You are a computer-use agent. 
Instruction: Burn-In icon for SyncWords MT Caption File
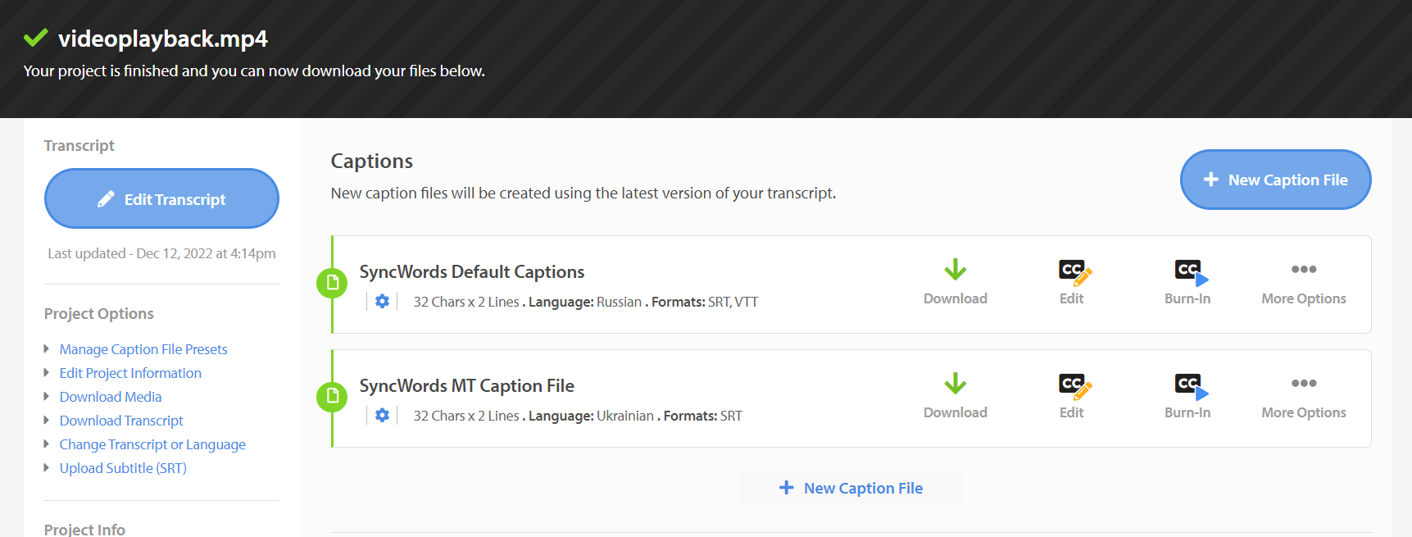coord(1191,386)
